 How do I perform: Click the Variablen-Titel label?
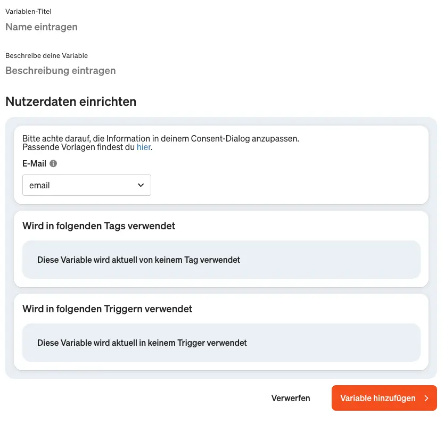[x=28, y=11]
